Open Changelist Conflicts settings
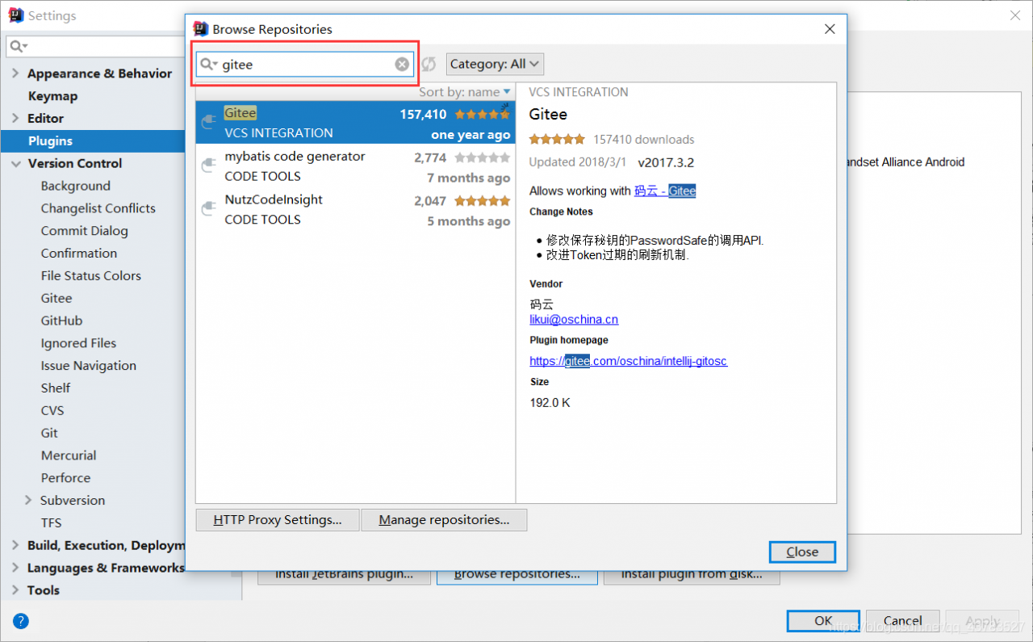Image resolution: width=1033 pixels, height=642 pixels. tap(98, 208)
